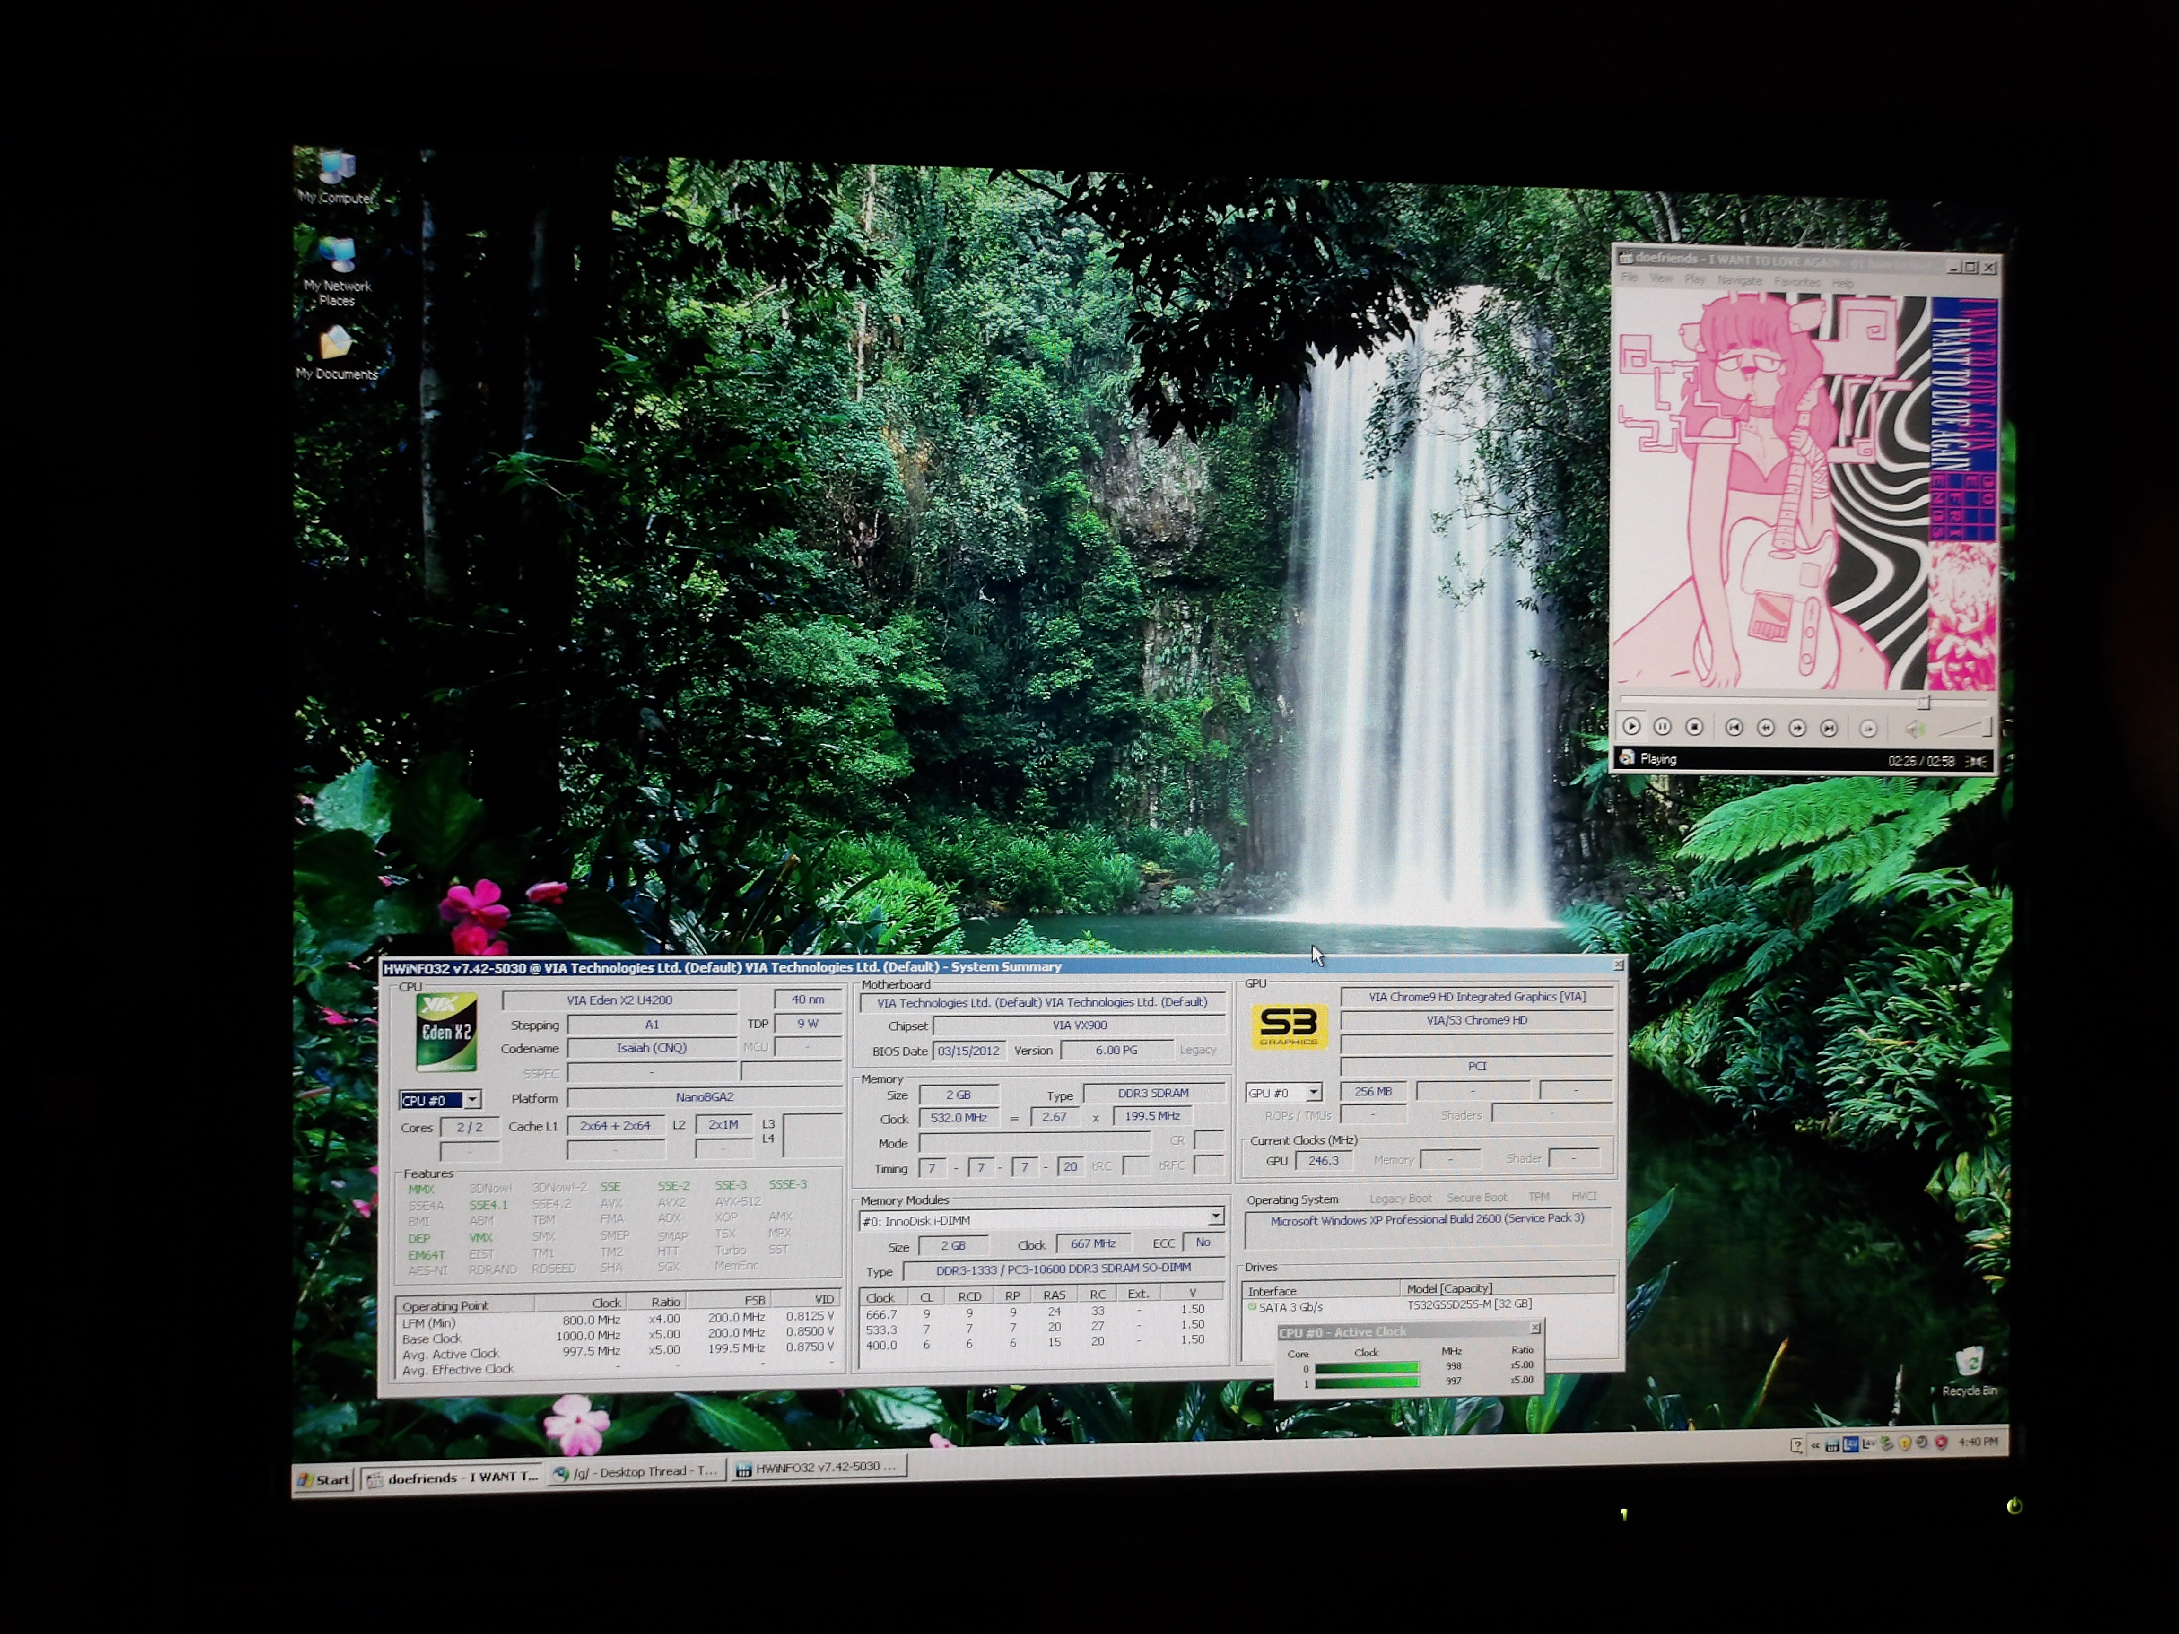Image resolution: width=2179 pixels, height=1634 pixels.
Task: Click the Start button
Action: tap(326, 1478)
